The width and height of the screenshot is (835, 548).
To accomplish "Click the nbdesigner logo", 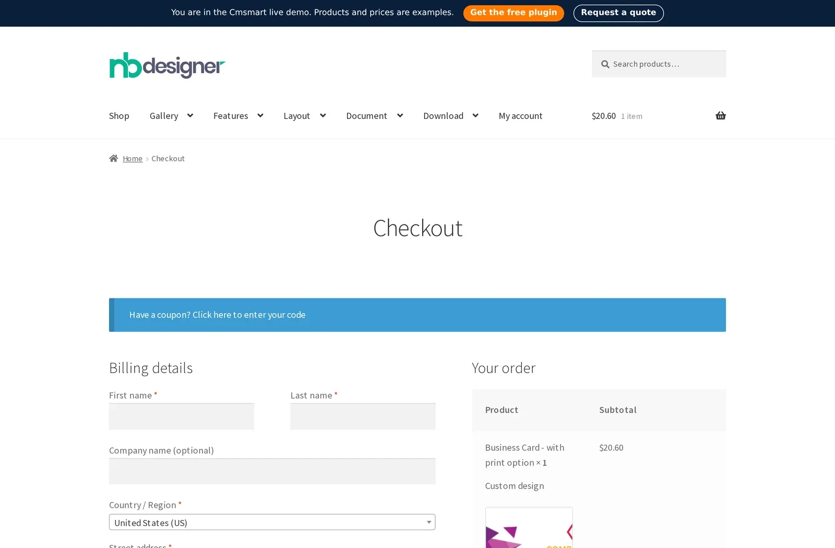I will [x=167, y=65].
